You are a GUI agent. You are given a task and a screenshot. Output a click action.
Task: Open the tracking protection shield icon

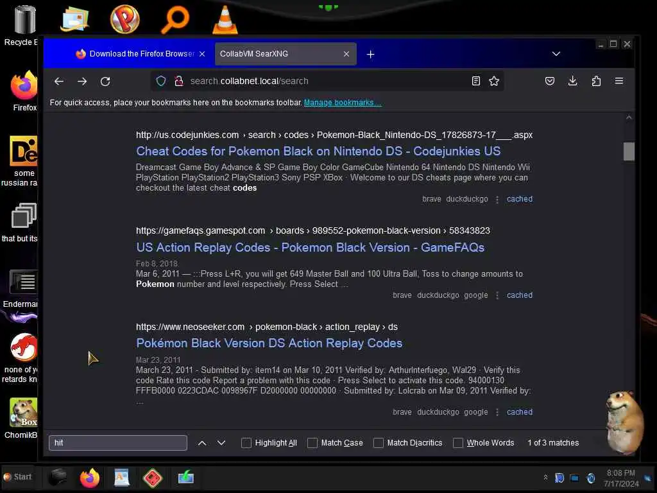[x=161, y=81]
